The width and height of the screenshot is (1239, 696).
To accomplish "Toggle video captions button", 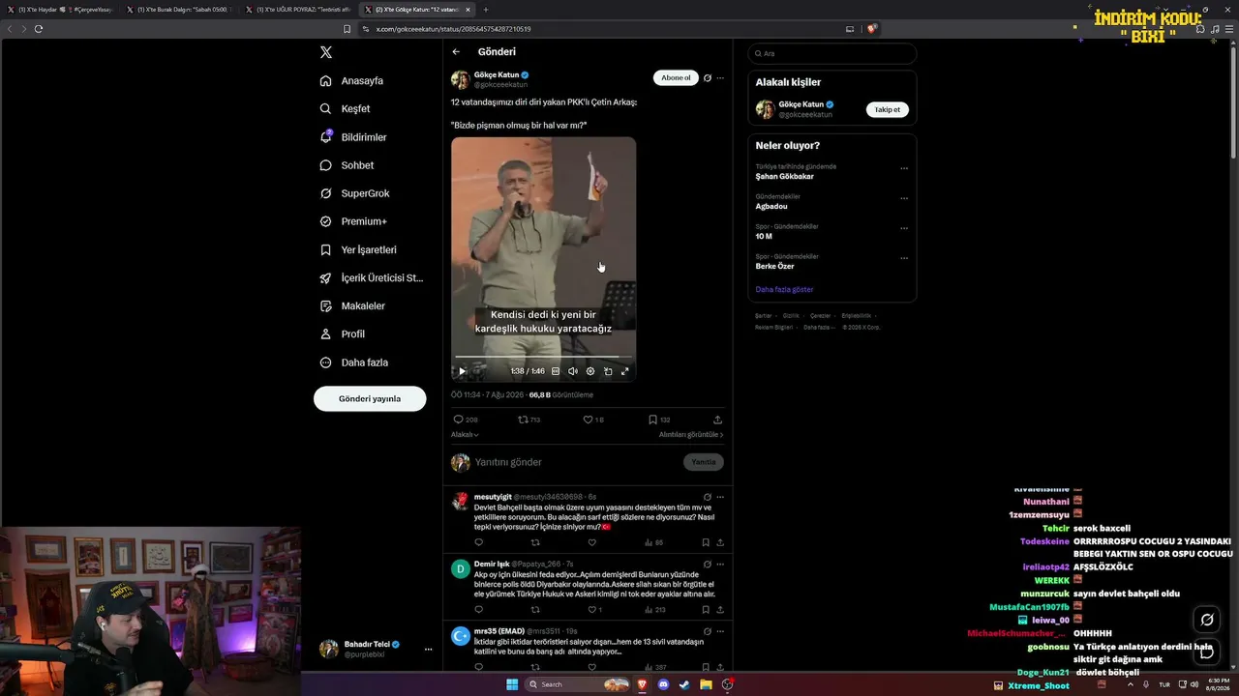I will [556, 371].
